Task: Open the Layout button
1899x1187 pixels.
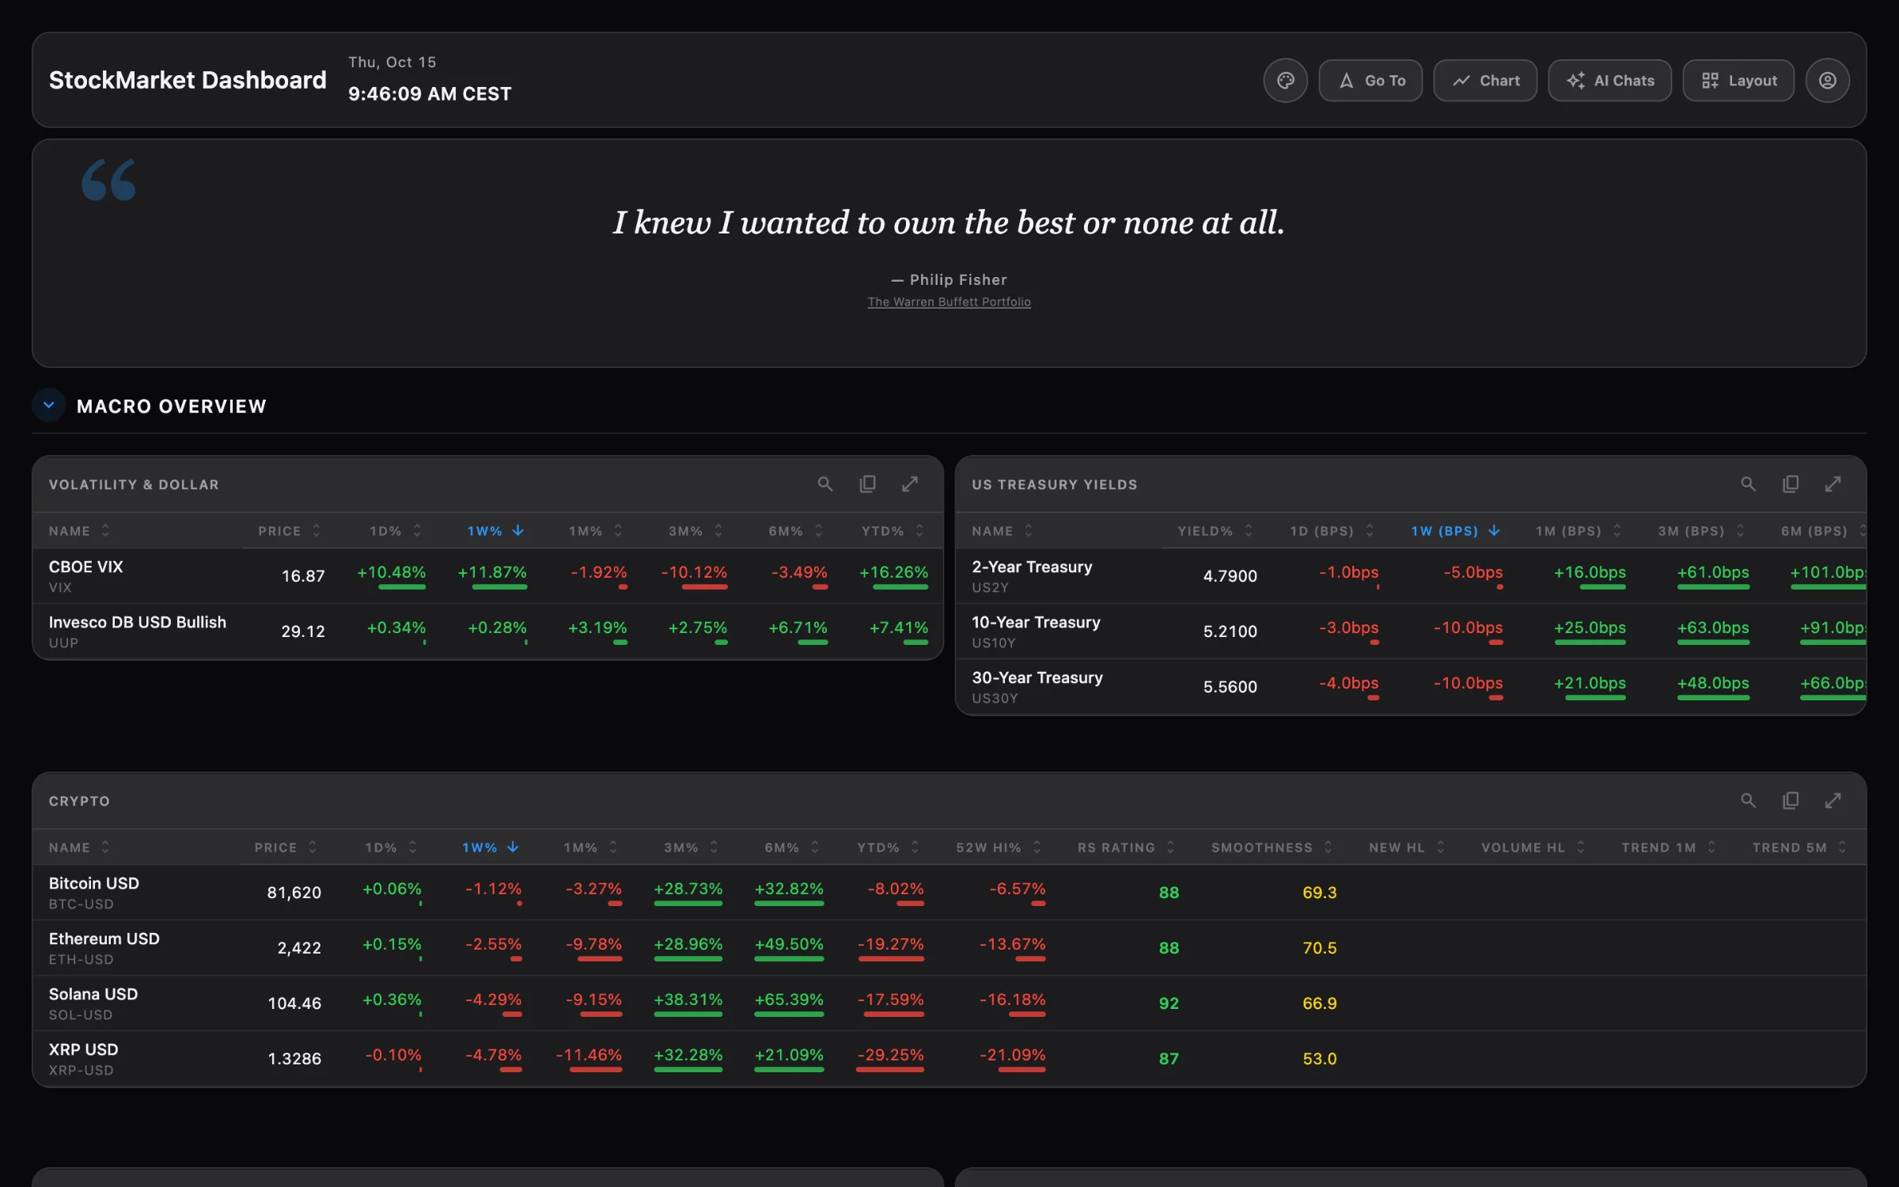Action: tap(1738, 80)
